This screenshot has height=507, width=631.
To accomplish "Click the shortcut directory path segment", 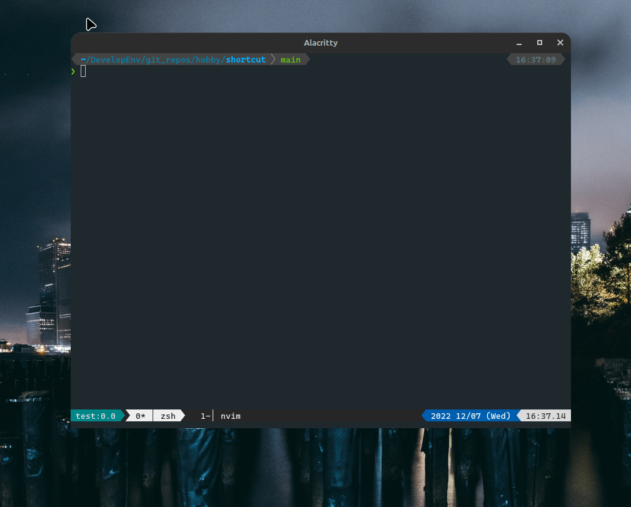I will 245,59.
